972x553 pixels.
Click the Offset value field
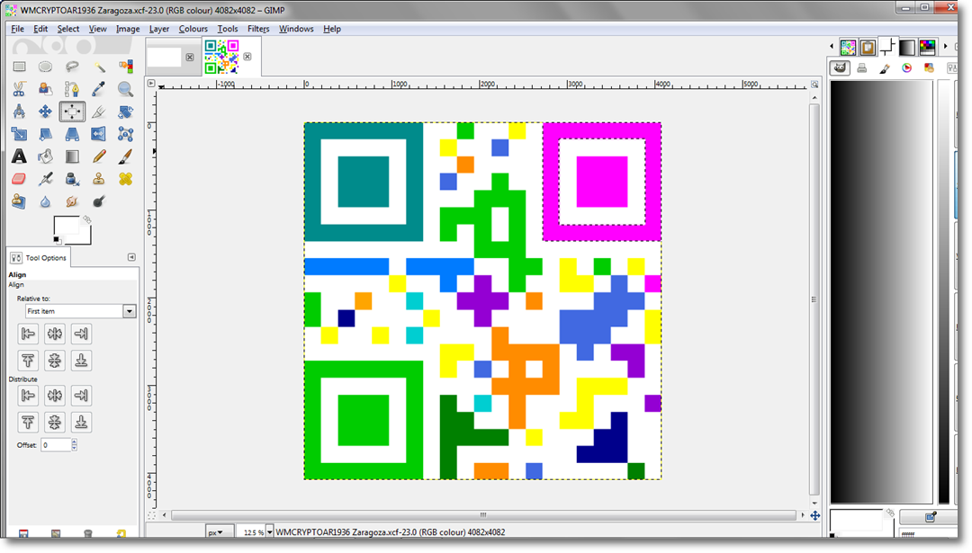pos(56,444)
